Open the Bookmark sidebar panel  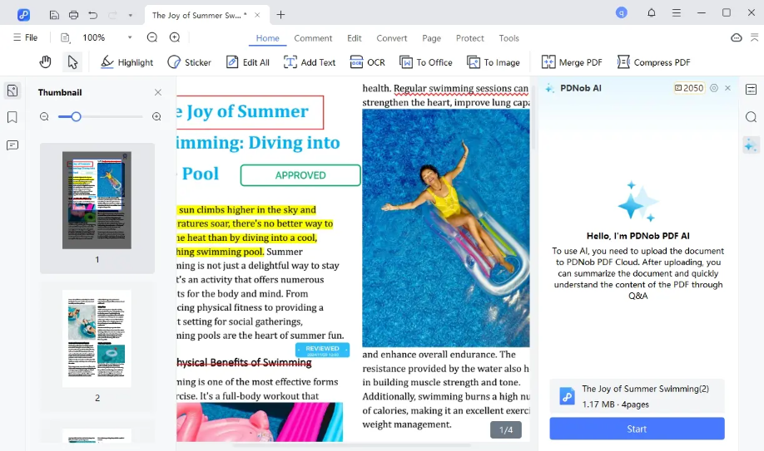pos(12,118)
